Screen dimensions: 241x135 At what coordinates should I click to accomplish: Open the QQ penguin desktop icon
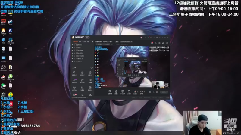pyautogui.click(x=3, y=77)
